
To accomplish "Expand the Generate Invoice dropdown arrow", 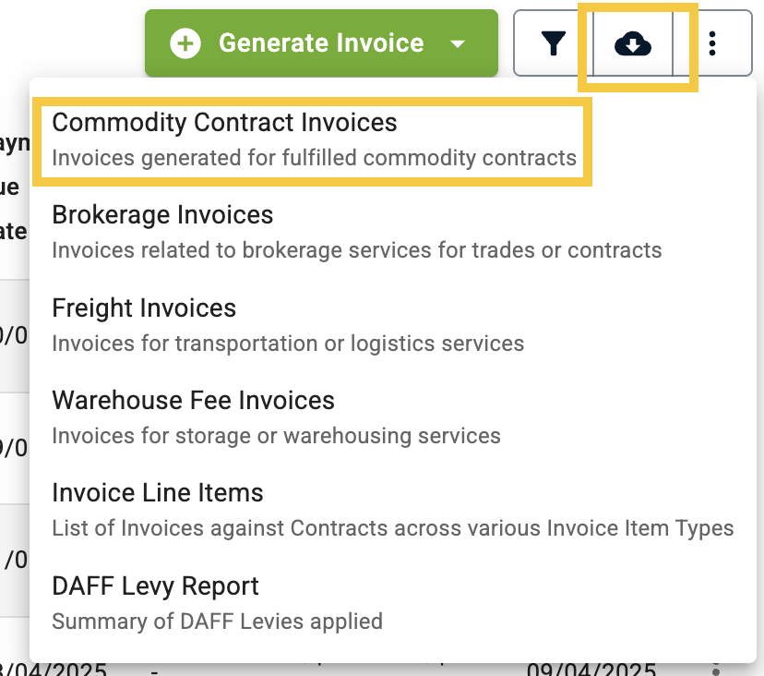I will pos(457,44).
